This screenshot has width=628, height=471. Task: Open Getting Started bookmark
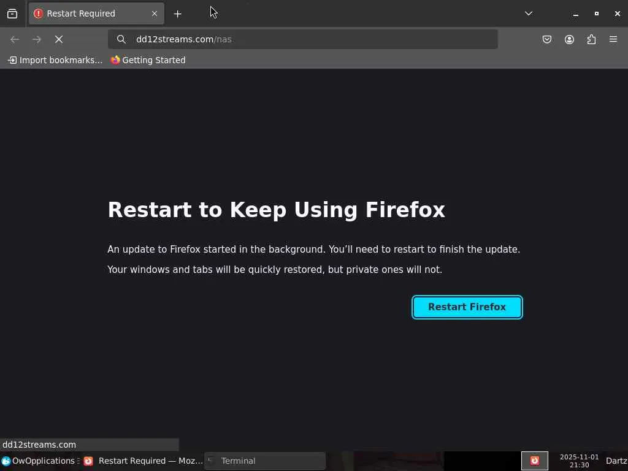(148, 60)
